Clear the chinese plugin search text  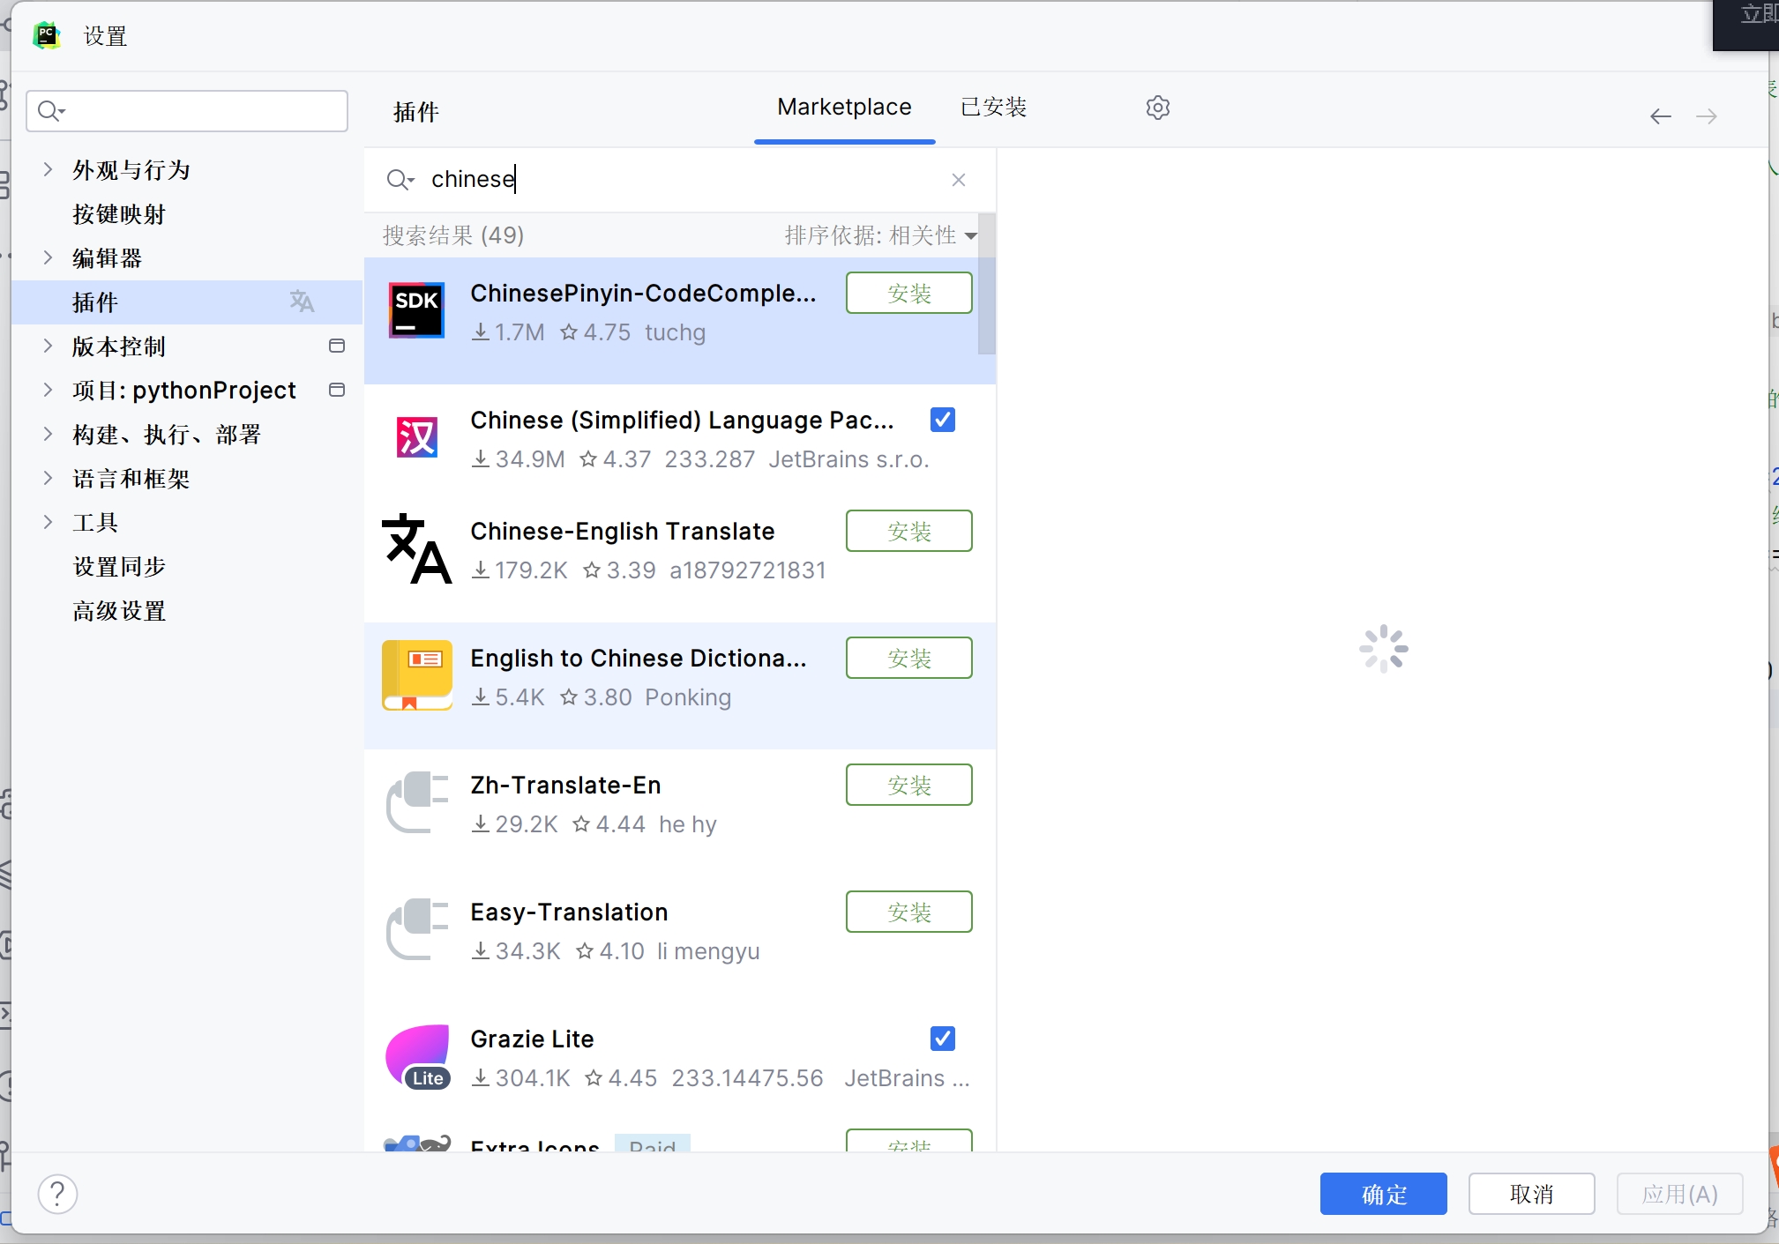[959, 180]
